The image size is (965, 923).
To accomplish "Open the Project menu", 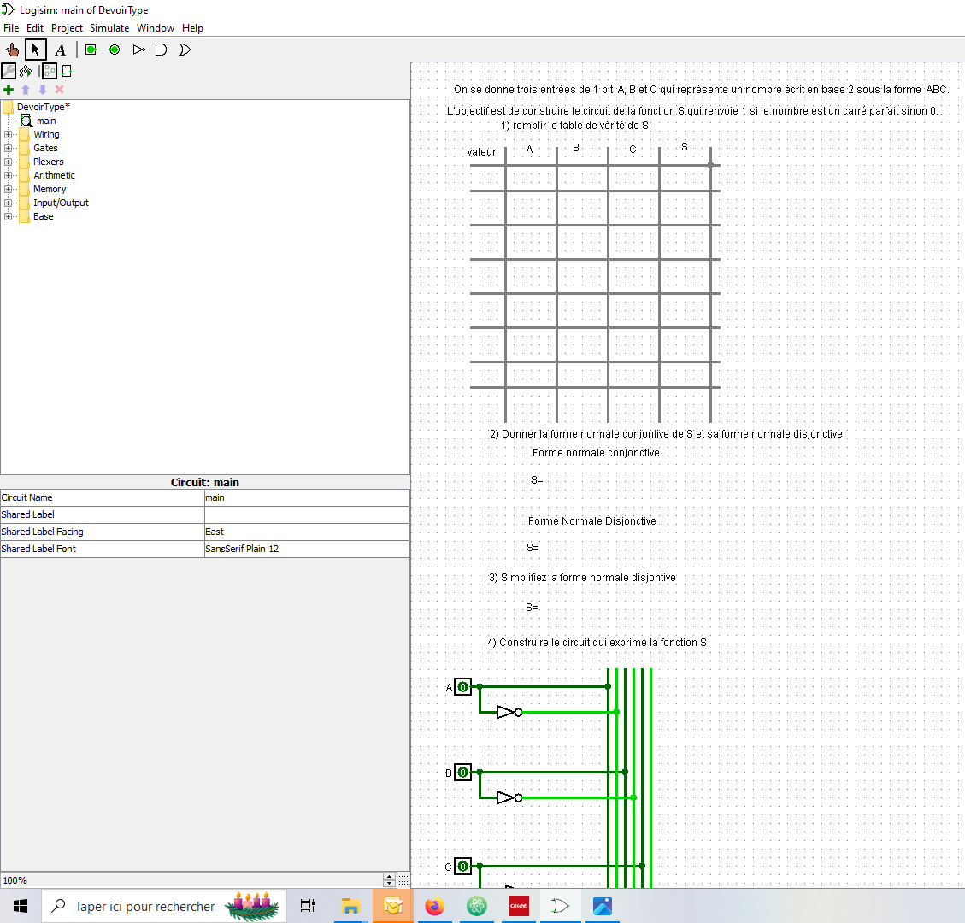I will pos(67,28).
